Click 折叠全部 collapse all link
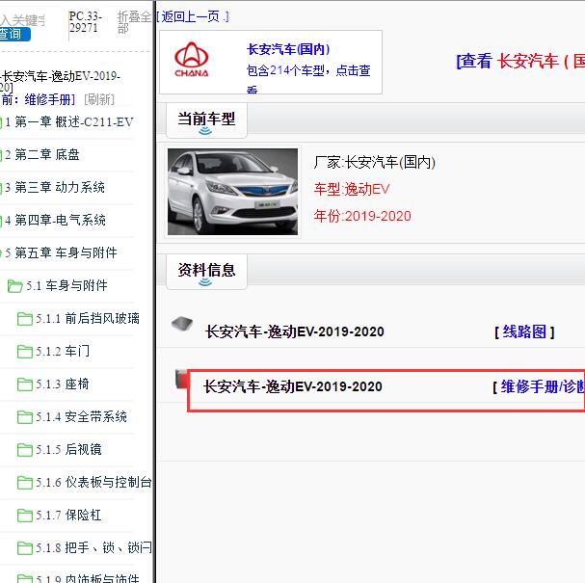 click(x=134, y=22)
